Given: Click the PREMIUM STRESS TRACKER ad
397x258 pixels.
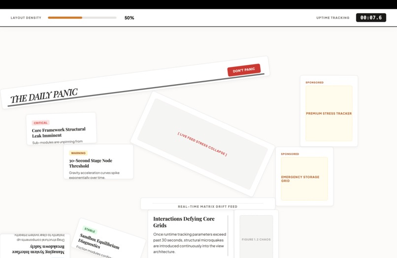Looking at the screenshot, I should tap(329, 113).
